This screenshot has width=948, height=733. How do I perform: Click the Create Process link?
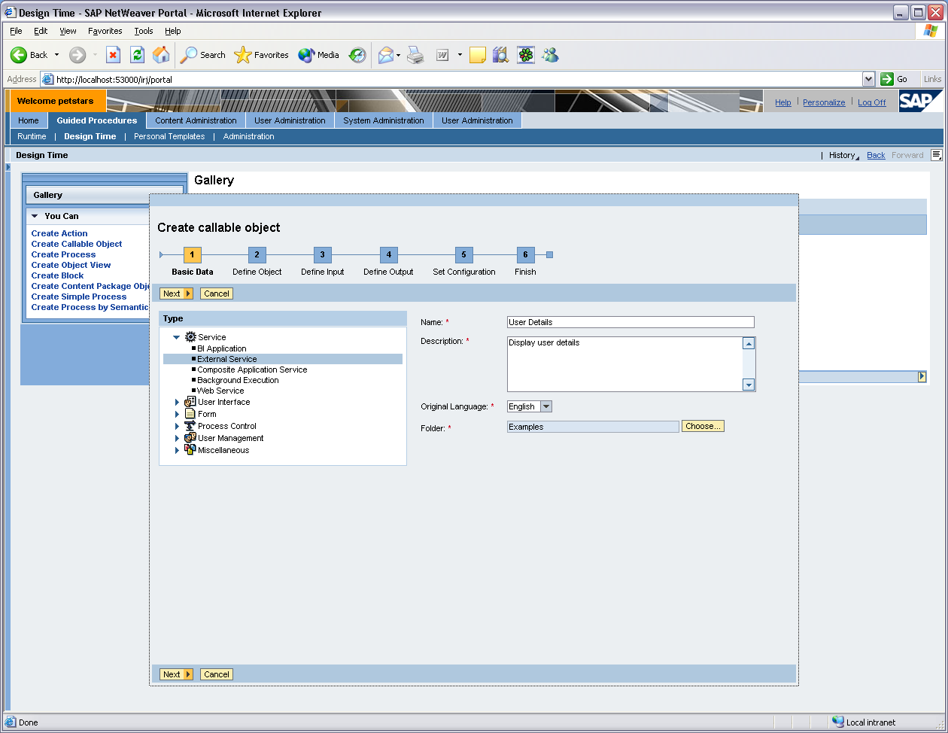click(x=63, y=254)
